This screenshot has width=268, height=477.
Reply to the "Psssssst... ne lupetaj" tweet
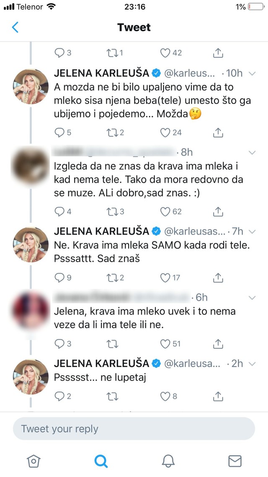(60, 396)
